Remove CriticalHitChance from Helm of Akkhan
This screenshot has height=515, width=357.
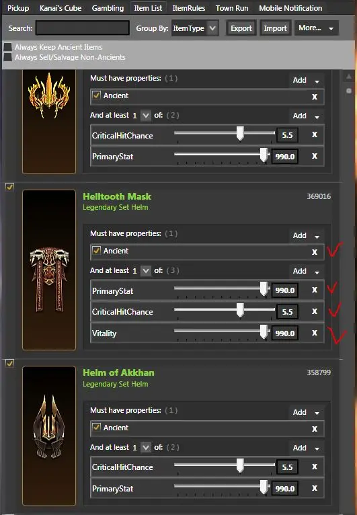[314, 467]
